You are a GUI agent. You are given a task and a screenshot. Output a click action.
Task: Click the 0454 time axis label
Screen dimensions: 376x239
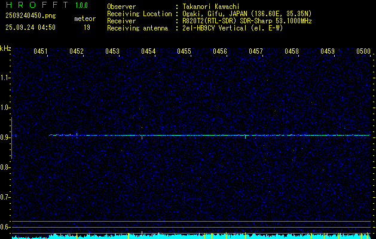[x=148, y=51]
